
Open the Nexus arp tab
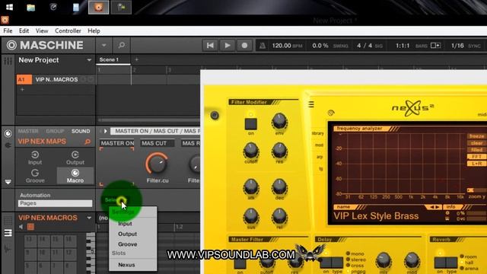[x=320, y=157]
